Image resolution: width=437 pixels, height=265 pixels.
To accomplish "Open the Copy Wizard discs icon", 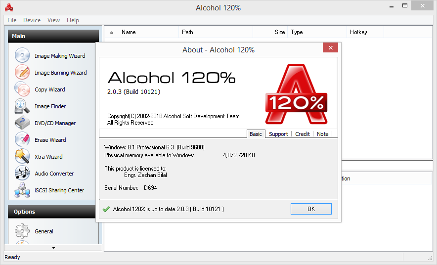I will coord(22,89).
